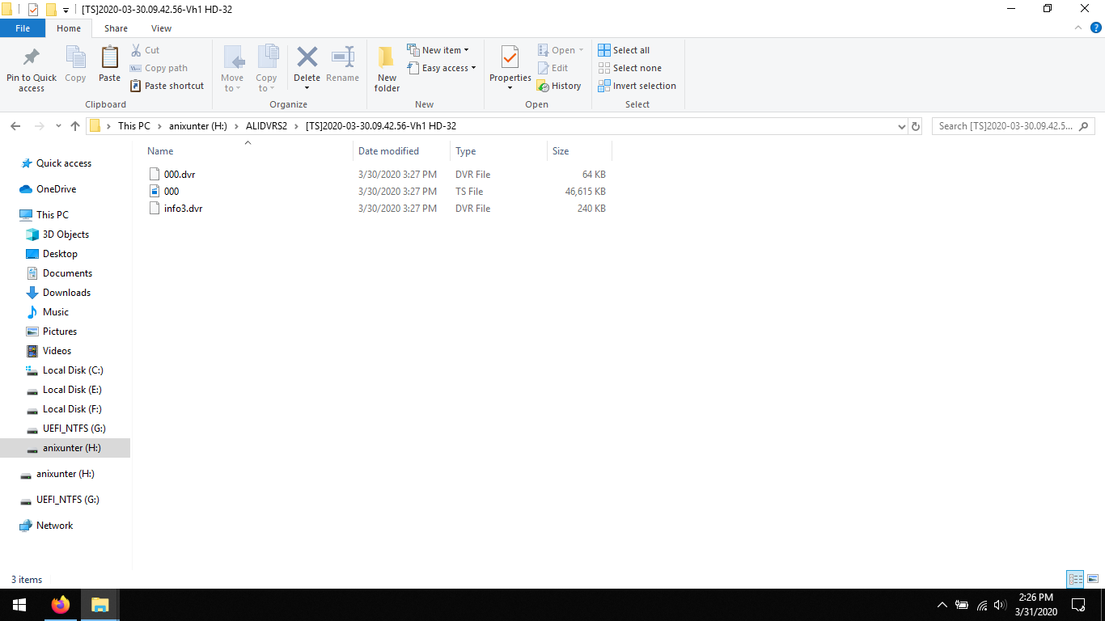Switch to details view layout

tap(1075, 579)
